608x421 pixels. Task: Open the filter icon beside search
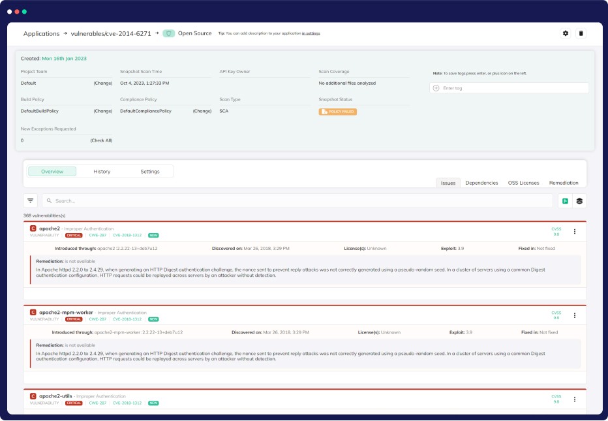31,201
